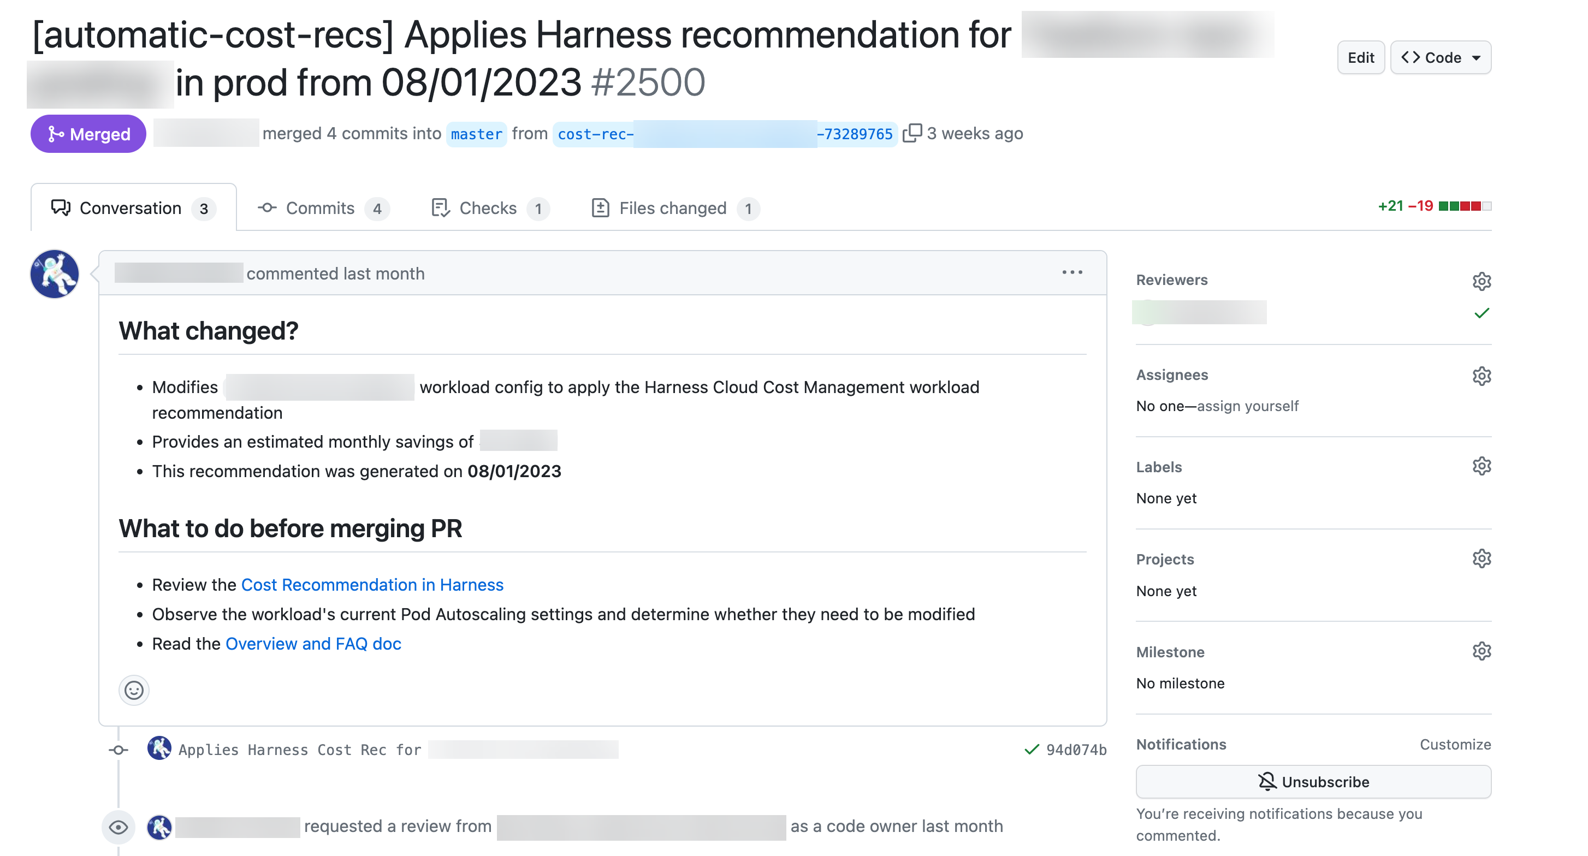Open the Labels settings gear
The height and width of the screenshot is (856, 1588).
click(1482, 467)
